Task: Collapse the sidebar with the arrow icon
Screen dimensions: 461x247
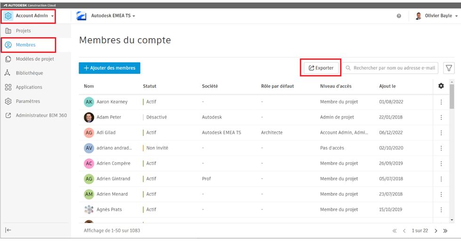Action: point(8,230)
